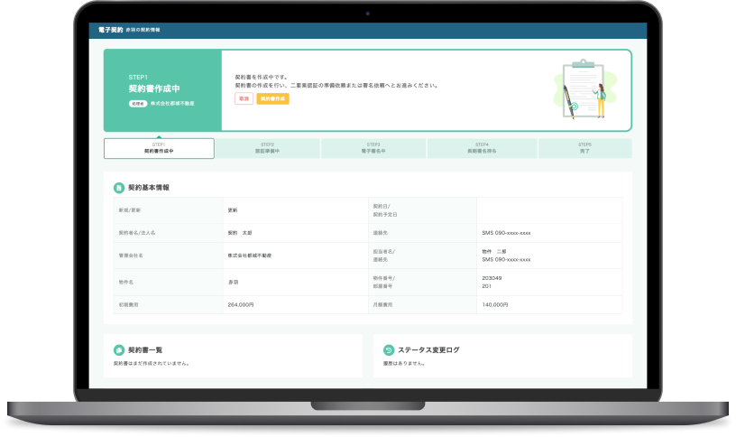This screenshot has height=437, width=736.
Task: Click the 株式会社都城不動産 cell in the table
Action: 250,256
